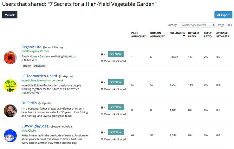Click Organic Life profile avatar
Screen dimensions: 234x149
point(10,58)
